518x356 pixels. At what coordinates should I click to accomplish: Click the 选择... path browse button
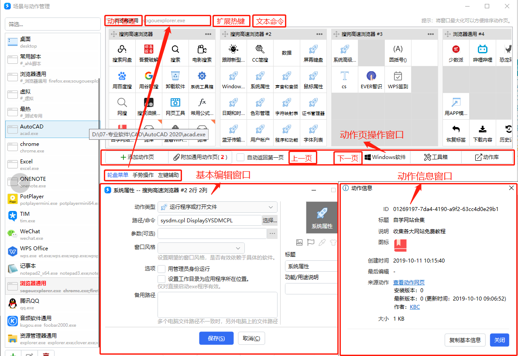coord(270,221)
